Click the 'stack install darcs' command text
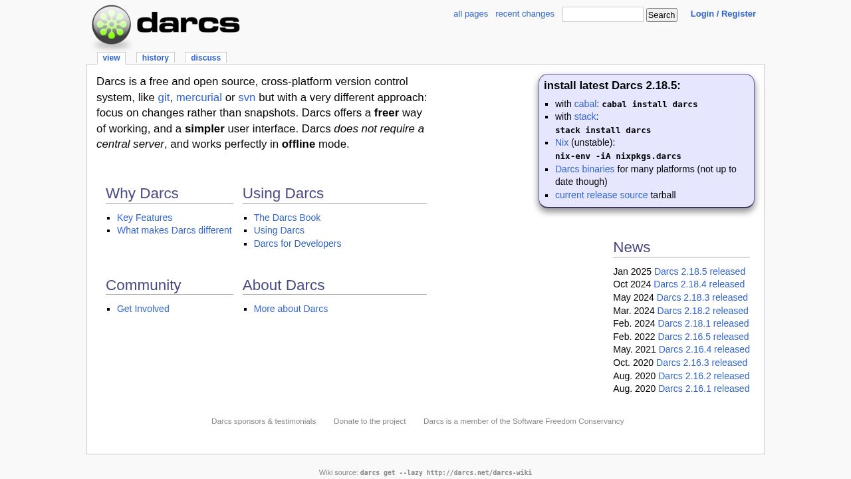This screenshot has width=851, height=479. (603, 130)
